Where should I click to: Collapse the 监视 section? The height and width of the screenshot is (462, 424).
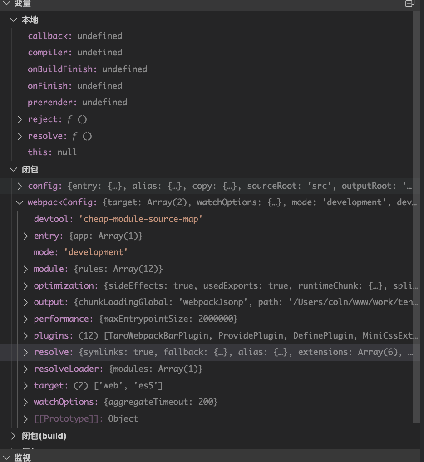6,457
